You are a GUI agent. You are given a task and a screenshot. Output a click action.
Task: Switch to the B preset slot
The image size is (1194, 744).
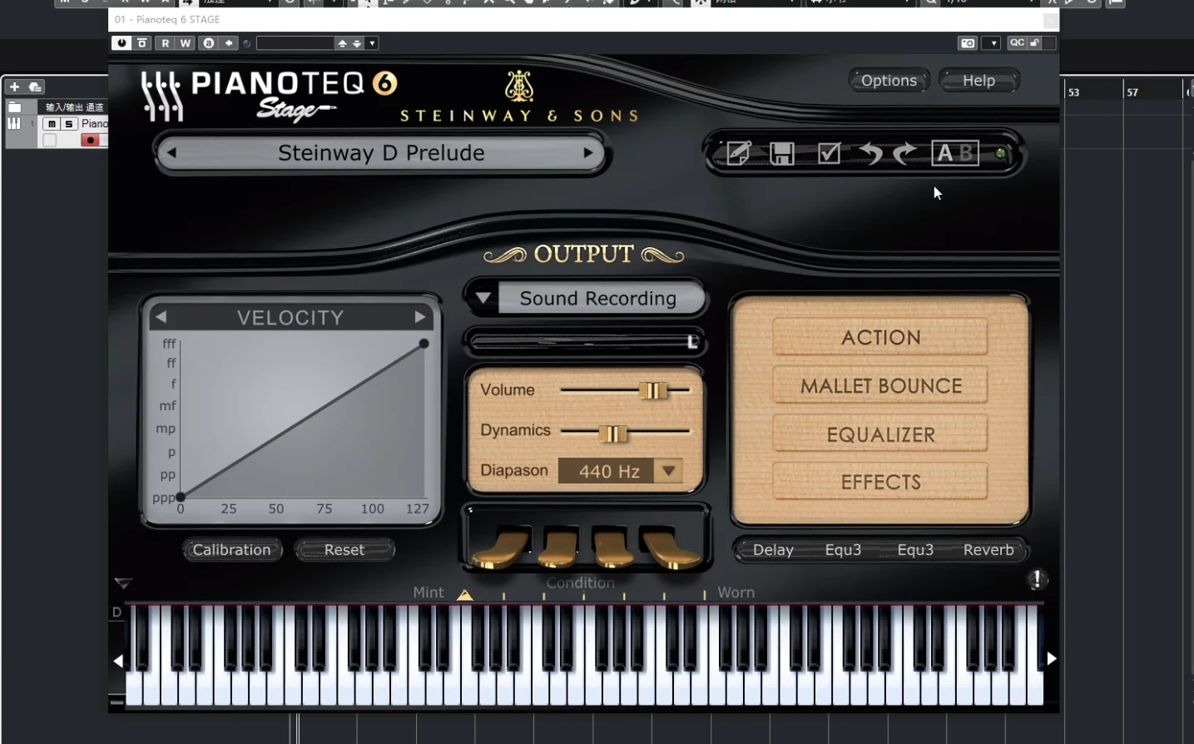pyautogui.click(x=966, y=153)
